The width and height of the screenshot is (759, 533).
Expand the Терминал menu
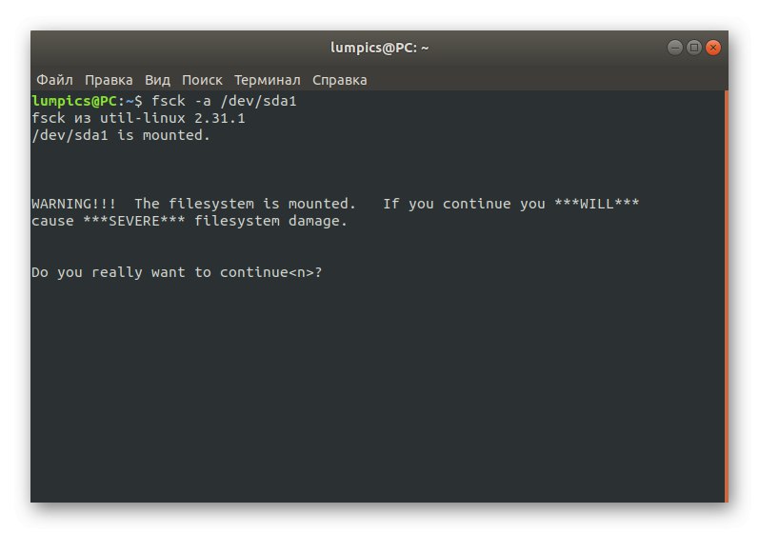point(268,80)
